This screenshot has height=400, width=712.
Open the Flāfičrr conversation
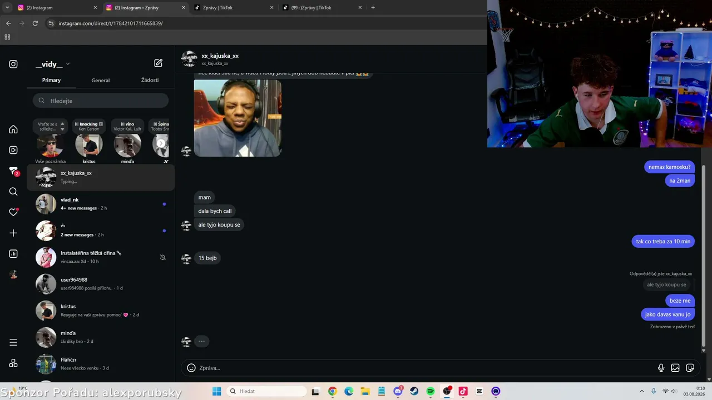tap(101, 364)
